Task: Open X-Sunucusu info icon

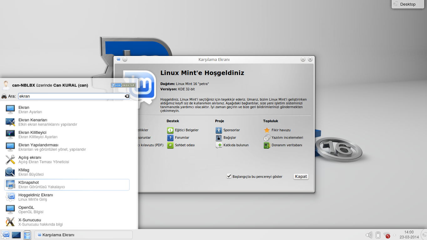Action: pos(10,222)
